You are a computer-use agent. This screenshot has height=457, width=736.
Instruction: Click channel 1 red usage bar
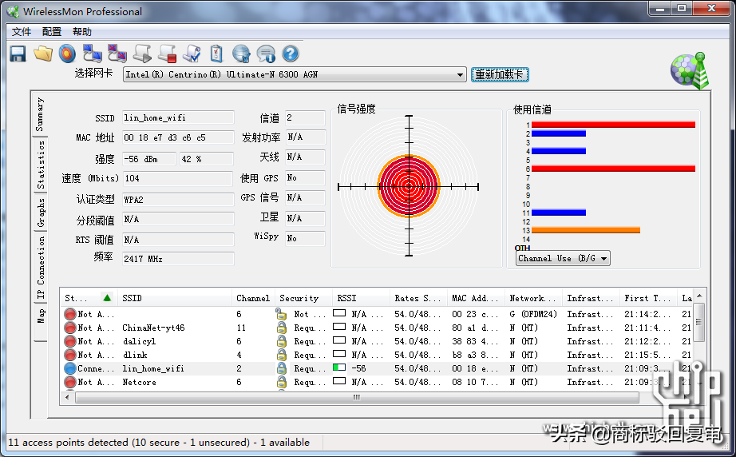click(613, 125)
